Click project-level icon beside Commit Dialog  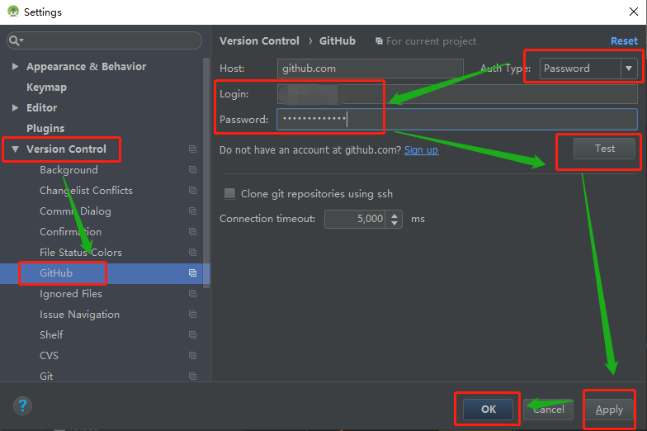[x=193, y=211]
